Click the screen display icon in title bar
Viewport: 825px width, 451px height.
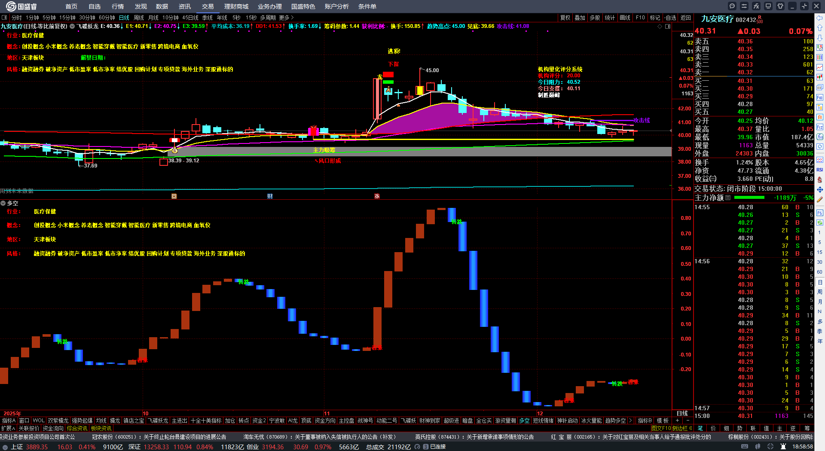pos(768,6)
